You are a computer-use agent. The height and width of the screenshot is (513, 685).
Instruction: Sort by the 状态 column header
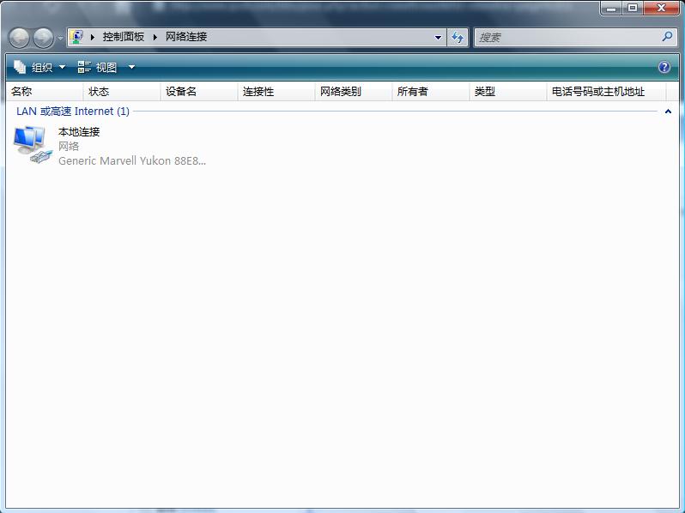click(x=122, y=92)
